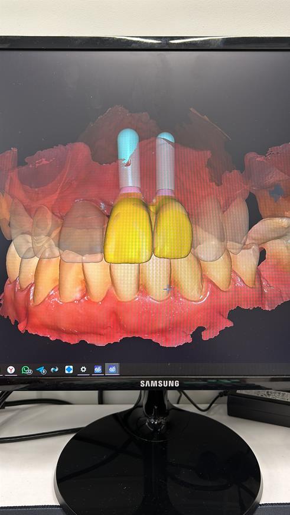Open Telegram showing 6 notifications
This screenshot has height=515, width=290.
pyautogui.click(x=41, y=370)
